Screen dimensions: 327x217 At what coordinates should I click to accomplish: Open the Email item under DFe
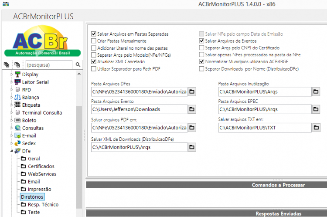tap(34, 182)
